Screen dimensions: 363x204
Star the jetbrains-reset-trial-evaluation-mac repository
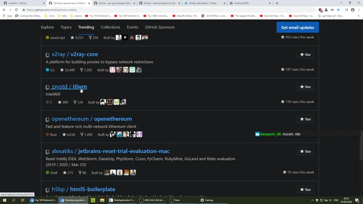(x=305, y=152)
